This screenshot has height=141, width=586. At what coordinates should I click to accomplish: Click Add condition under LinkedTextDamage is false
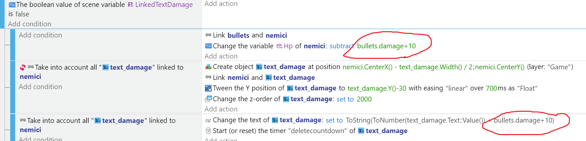pos(30,24)
